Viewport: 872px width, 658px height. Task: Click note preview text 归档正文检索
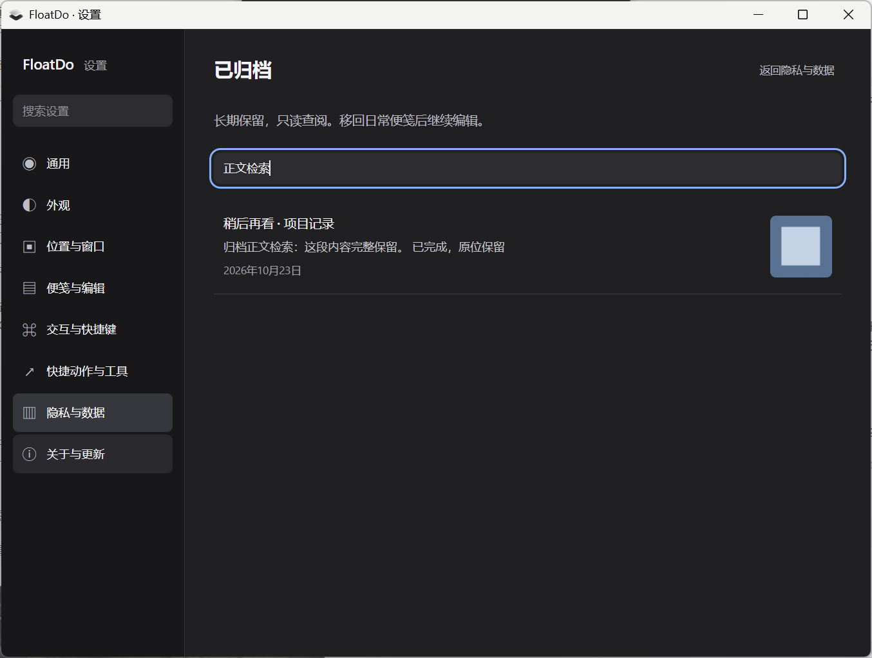pos(364,247)
